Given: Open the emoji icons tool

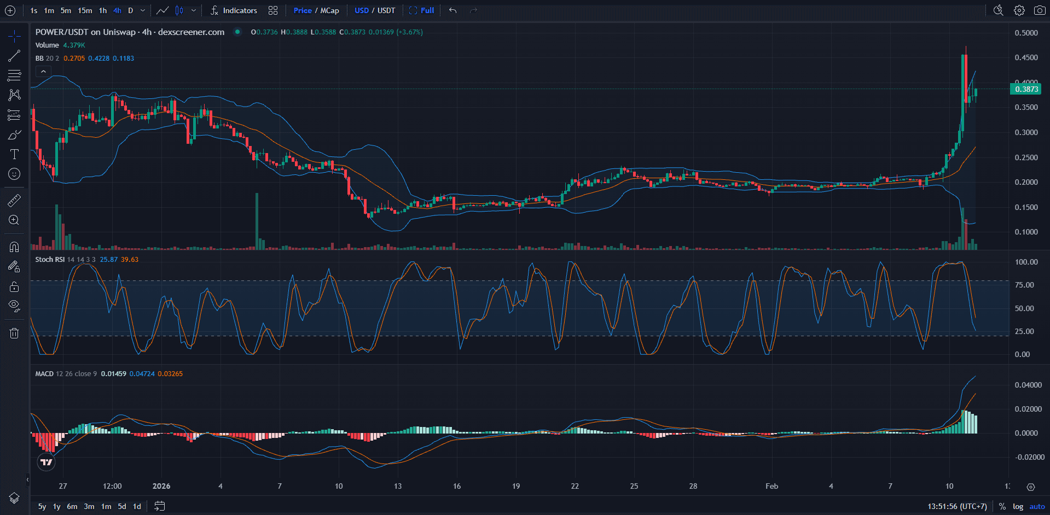Looking at the screenshot, I should tap(14, 174).
